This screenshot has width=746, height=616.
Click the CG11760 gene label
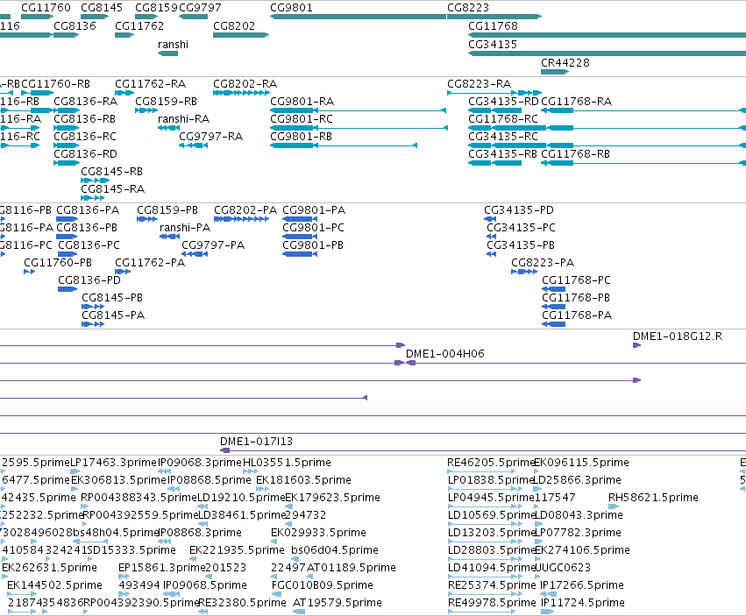click(46, 8)
